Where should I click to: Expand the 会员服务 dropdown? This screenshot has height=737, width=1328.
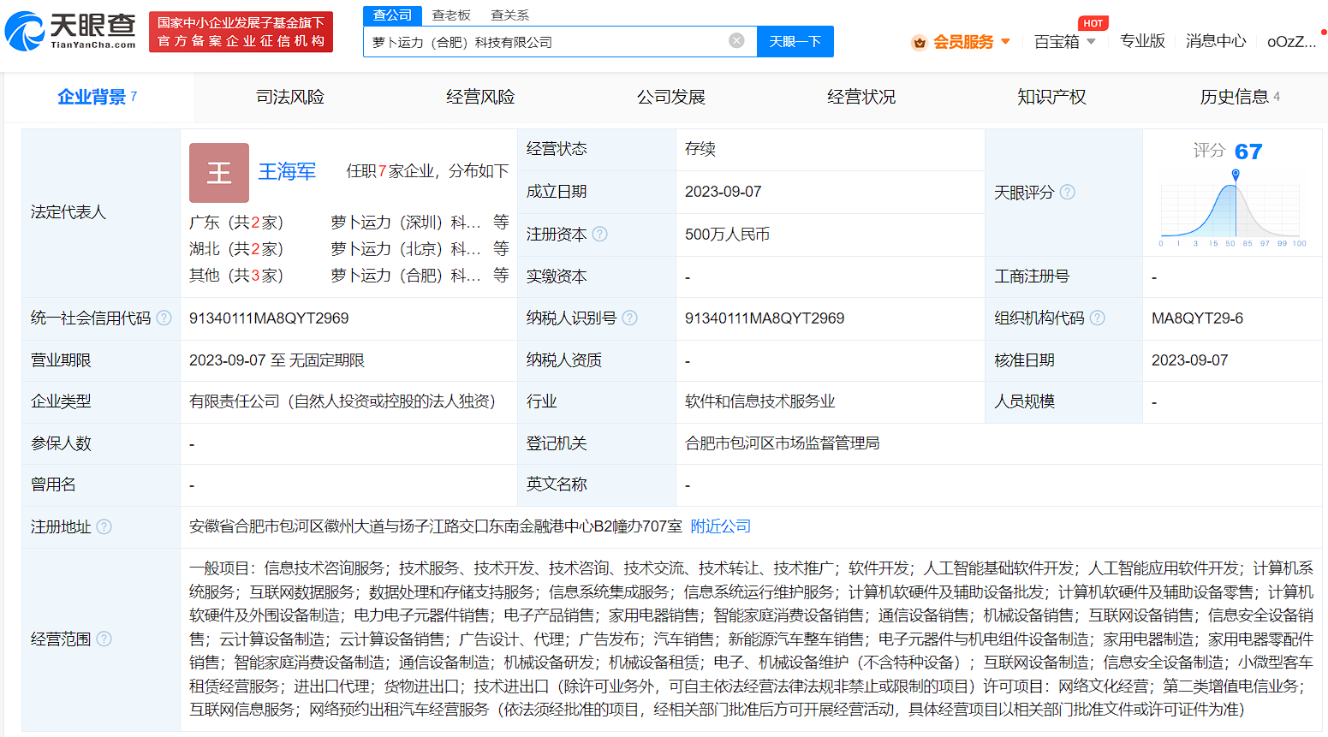tap(962, 42)
